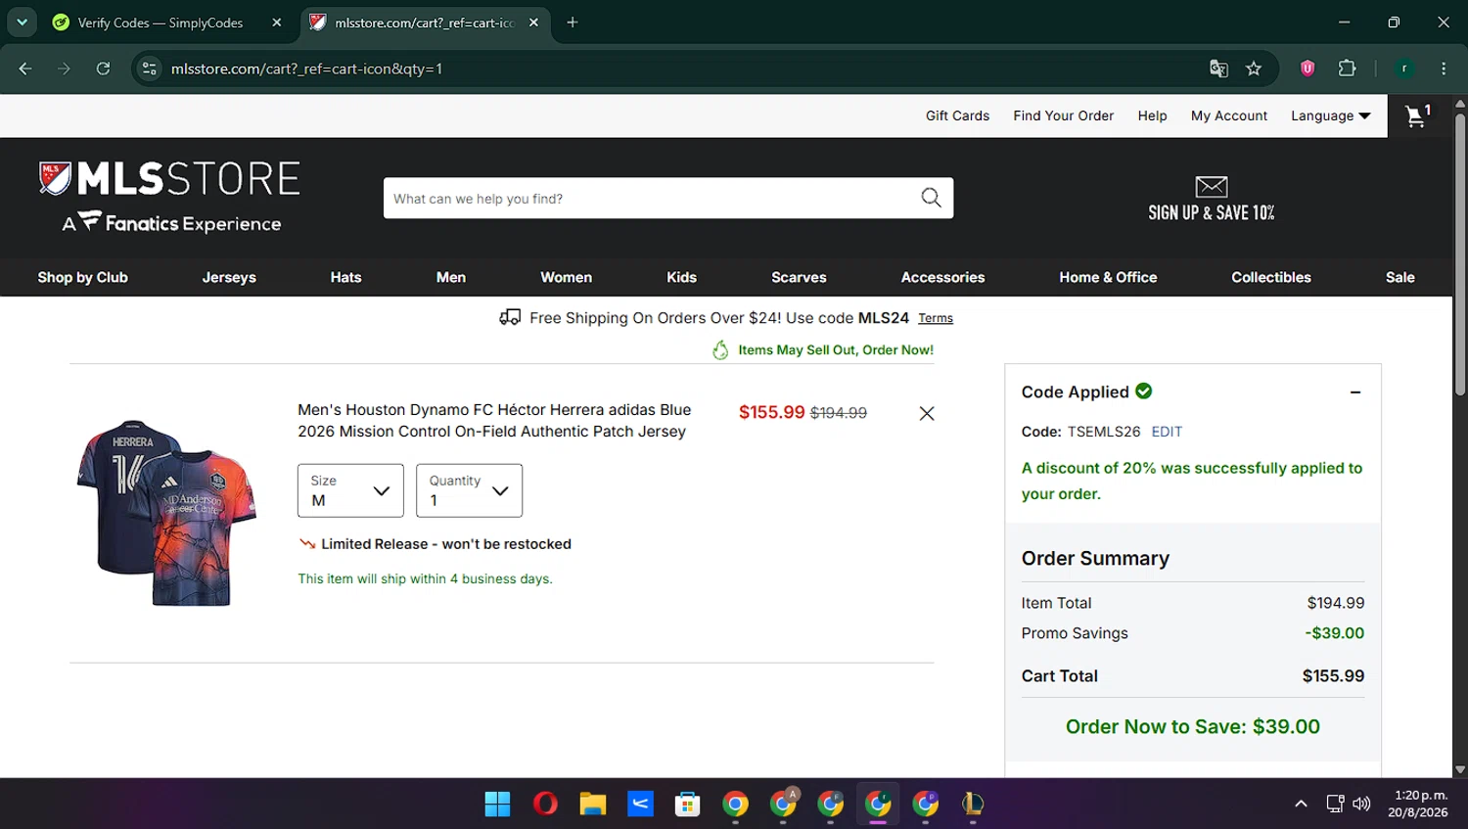This screenshot has height=829, width=1468.
Task: Click the jersey product thumbnail
Action: (x=165, y=513)
